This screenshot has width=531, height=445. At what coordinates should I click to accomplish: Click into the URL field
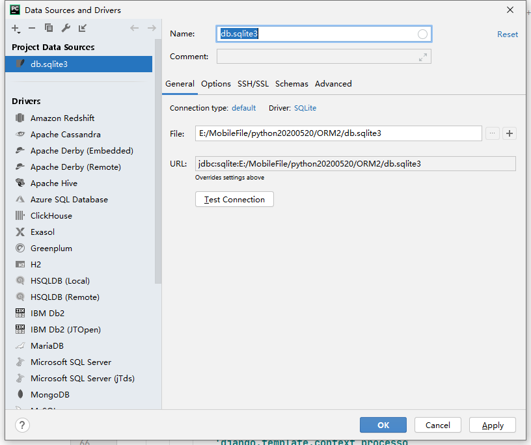click(x=355, y=163)
